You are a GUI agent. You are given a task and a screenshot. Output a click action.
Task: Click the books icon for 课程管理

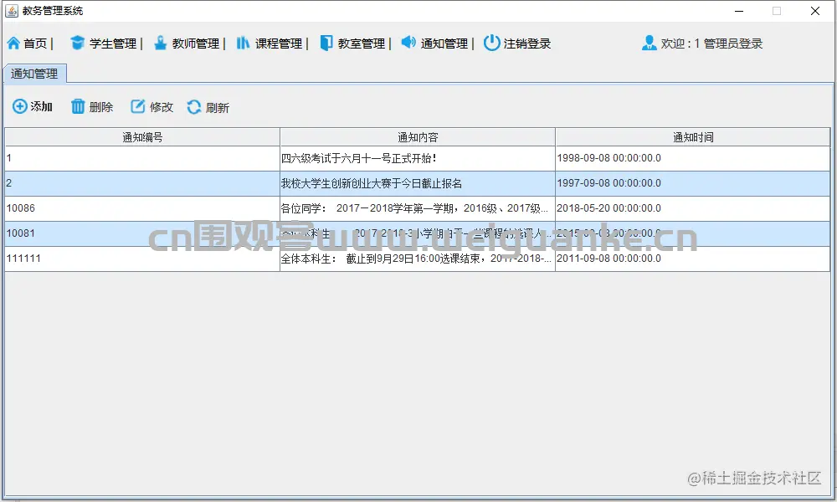[x=243, y=43]
